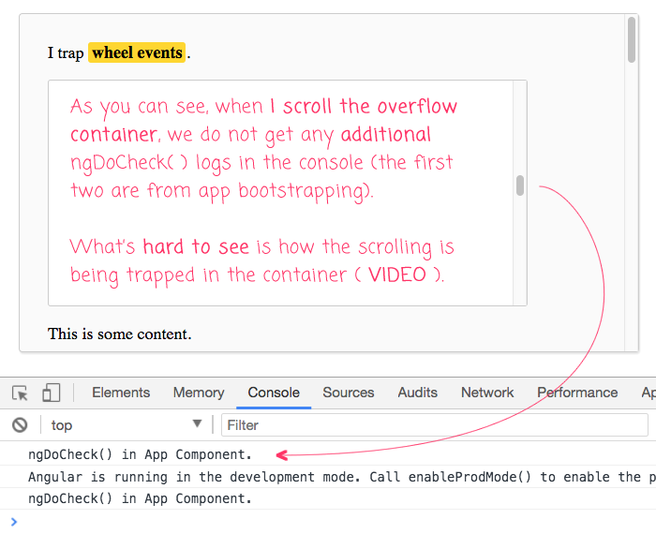Activate the inspect element picker icon
The width and height of the screenshot is (656, 534).
click(x=20, y=393)
